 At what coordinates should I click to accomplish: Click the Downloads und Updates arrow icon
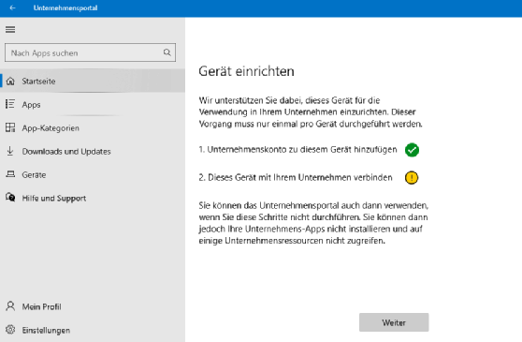(x=10, y=151)
